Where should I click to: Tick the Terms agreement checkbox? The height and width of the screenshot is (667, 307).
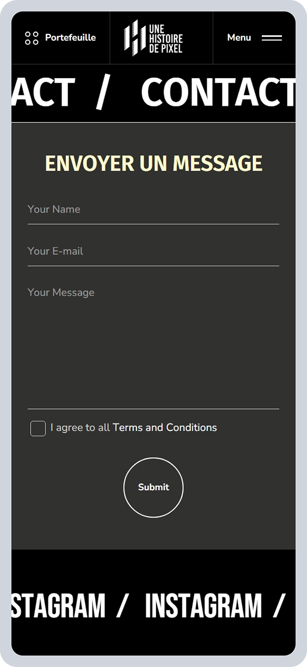[38, 428]
